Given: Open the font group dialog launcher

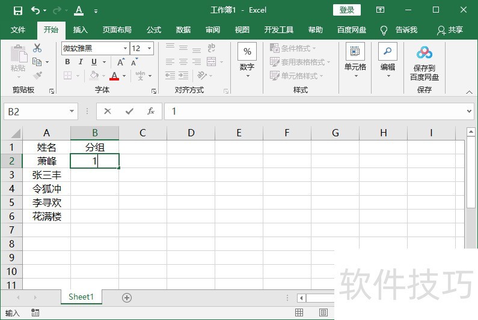Looking at the screenshot, I should 154,91.
